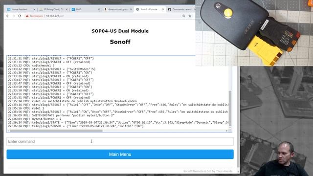Screen dimensions: 313x176
Task: Switch to the IP Rating Chart tab
Action: tap(53, 9)
